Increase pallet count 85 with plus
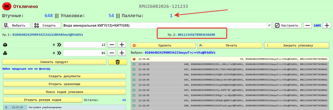Image resolution: width=333 pixels, height=110 pixels. (x=122, y=53)
